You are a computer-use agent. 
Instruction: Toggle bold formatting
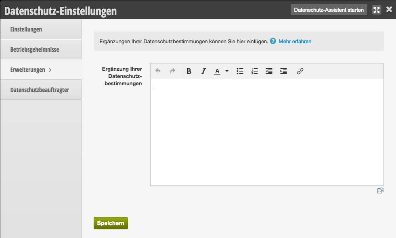tap(189, 72)
